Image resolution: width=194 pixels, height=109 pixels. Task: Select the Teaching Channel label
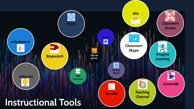pos(142,94)
